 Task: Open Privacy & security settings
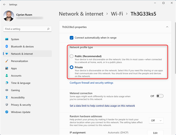click(x=27, y=105)
